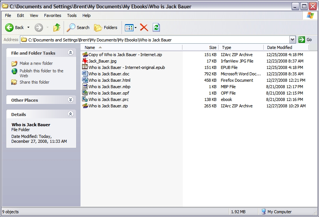Click the green Go button

(x=305, y=40)
